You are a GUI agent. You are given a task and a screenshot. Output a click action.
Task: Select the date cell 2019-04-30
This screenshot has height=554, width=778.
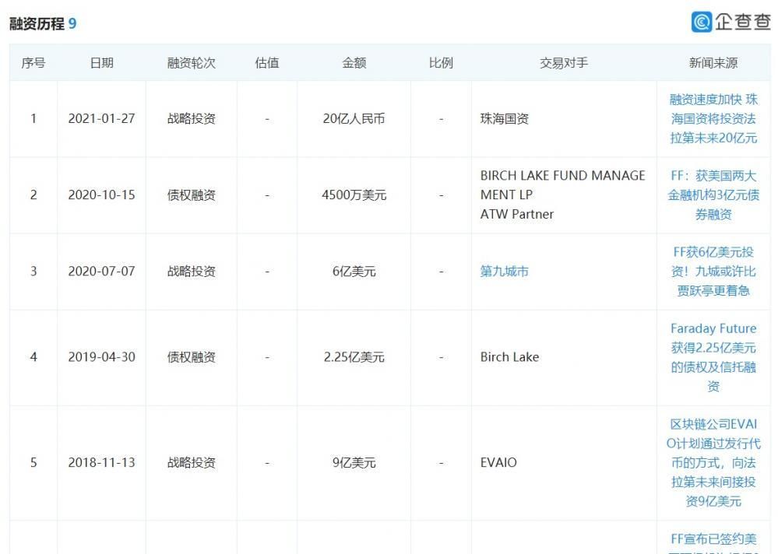102,357
